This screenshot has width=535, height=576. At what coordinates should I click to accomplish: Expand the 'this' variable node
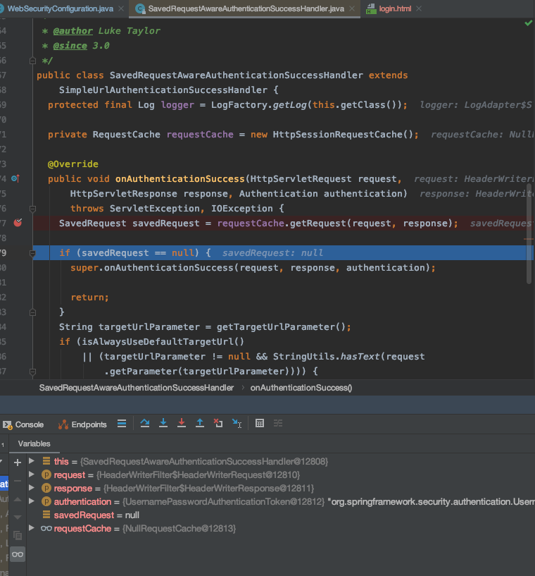[32, 461]
